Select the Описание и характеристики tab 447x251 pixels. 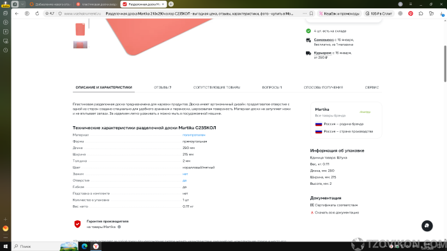(x=103, y=87)
